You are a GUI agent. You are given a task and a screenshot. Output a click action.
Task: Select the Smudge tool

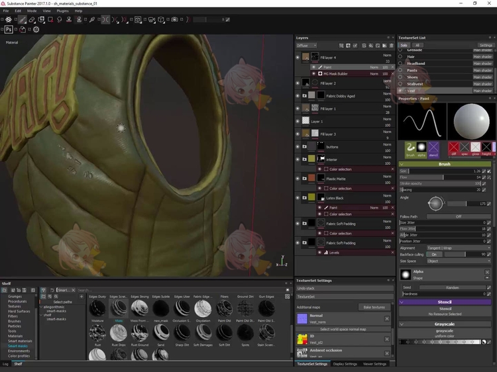[59, 20]
